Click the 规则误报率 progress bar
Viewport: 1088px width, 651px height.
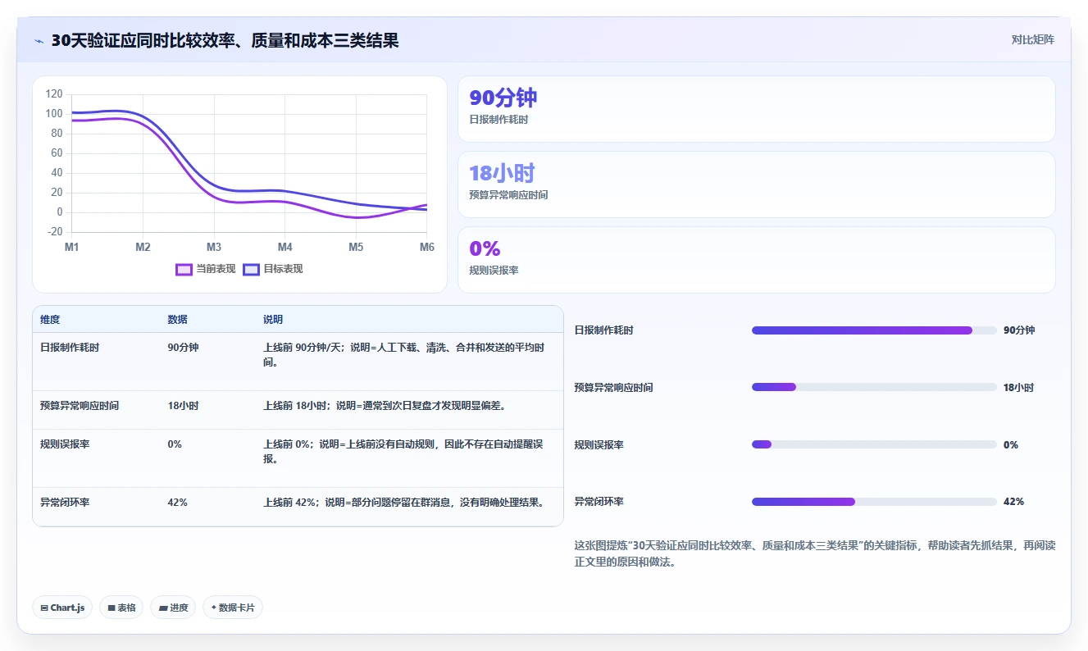(x=874, y=444)
